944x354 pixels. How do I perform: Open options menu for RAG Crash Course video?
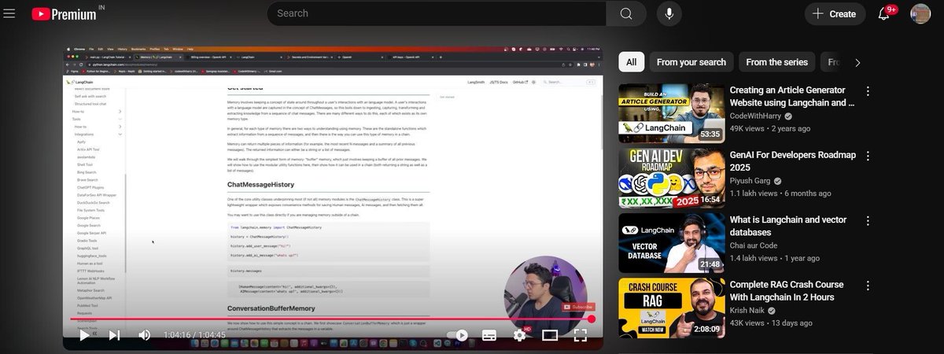[868, 286]
